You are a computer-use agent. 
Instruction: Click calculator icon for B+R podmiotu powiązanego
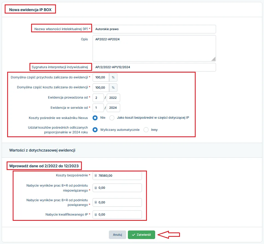[96, 202]
